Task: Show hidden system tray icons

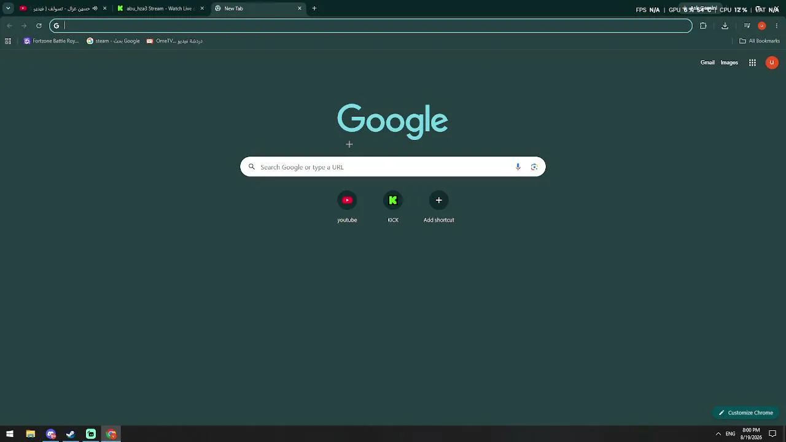Action: coord(718,434)
